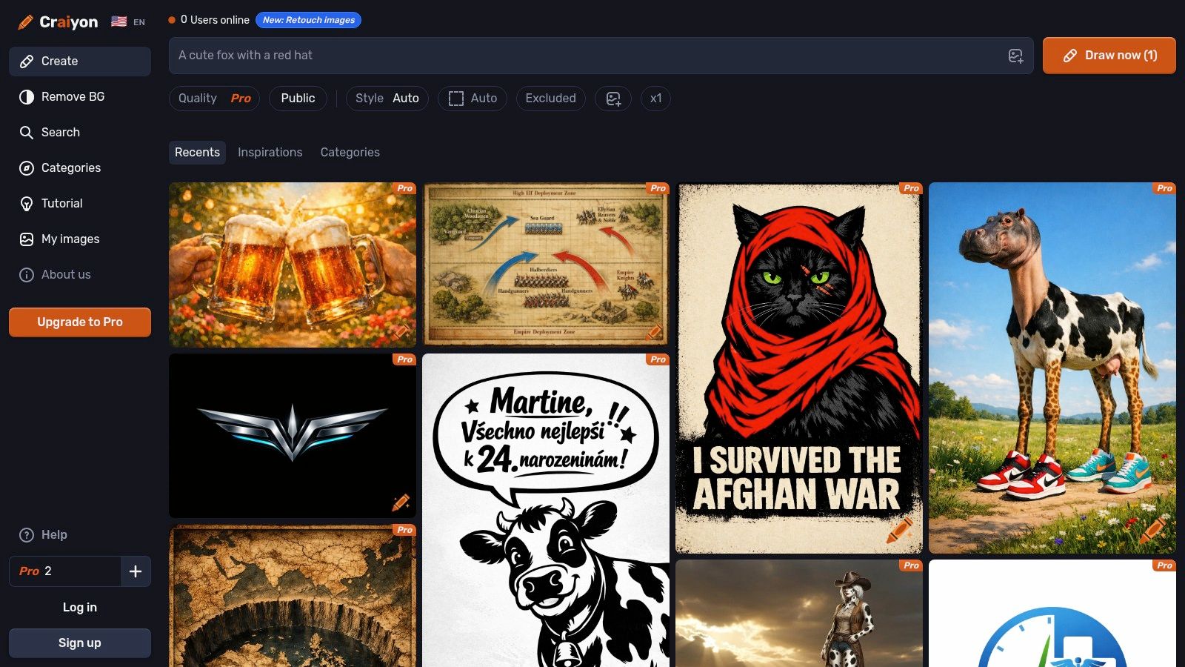Image resolution: width=1185 pixels, height=667 pixels.
Task: Click the pencil icon on the Afghan War cat poster
Action: tap(899, 531)
